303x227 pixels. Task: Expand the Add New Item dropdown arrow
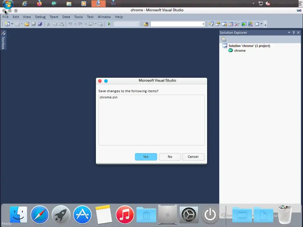(22, 24)
